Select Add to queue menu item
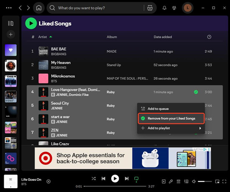 [171, 109]
